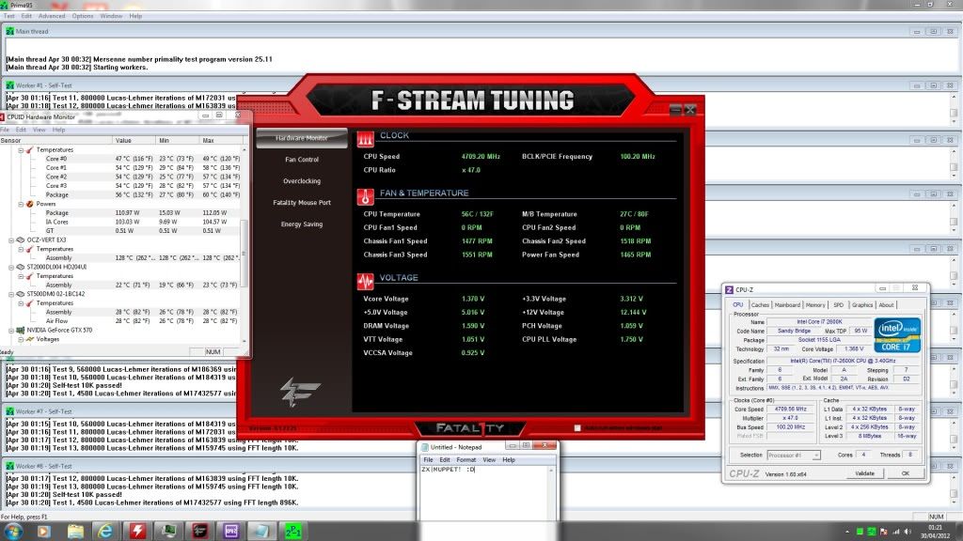Image resolution: width=963 pixels, height=541 pixels.
Task: Open Windows Media Player taskbar icon
Action: click(43, 532)
